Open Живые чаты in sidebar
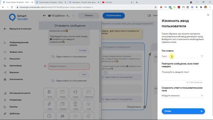Screen dimensions: 213x120 (16, 52)
